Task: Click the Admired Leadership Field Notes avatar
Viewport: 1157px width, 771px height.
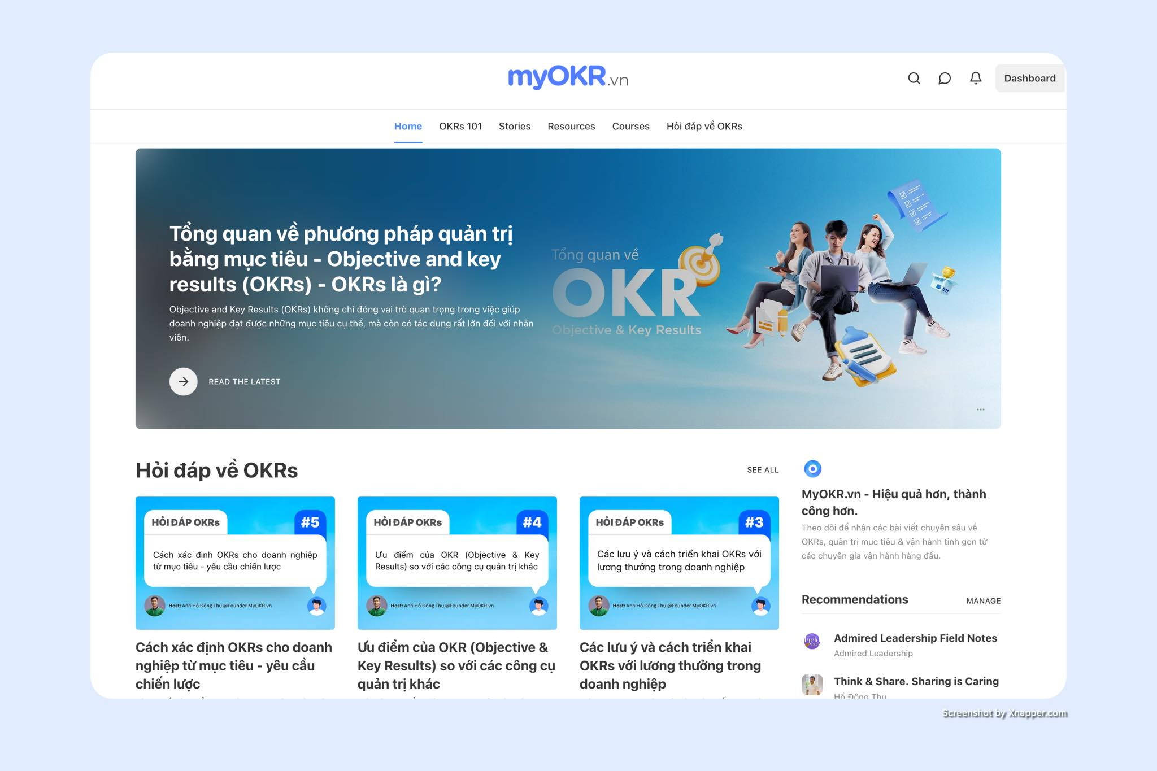Action: point(812,641)
